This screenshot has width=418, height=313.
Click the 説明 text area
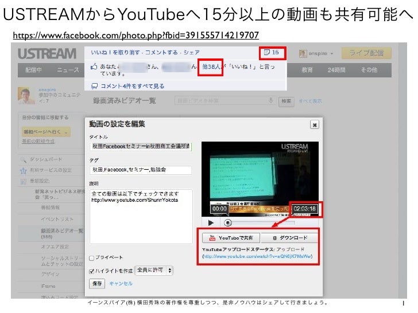[141, 216]
